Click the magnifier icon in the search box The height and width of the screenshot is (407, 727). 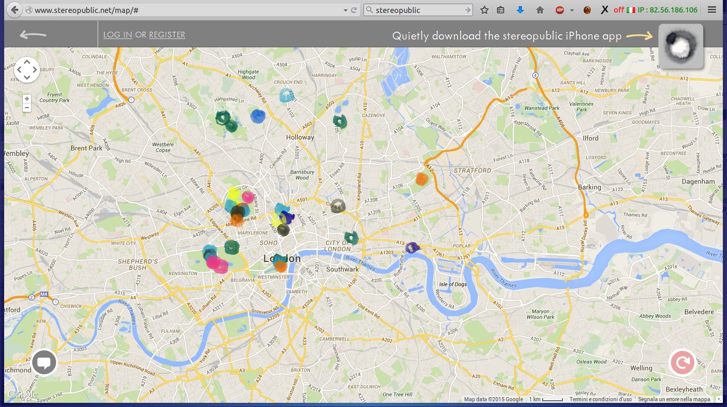click(369, 10)
